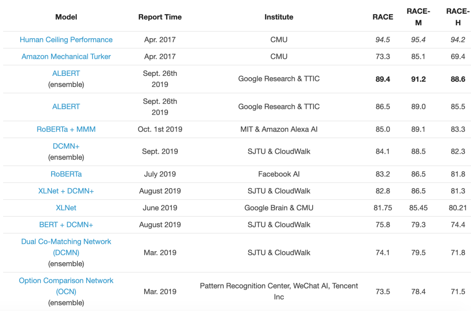Open the Amazon Mechanical Turker link

[x=66, y=57]
